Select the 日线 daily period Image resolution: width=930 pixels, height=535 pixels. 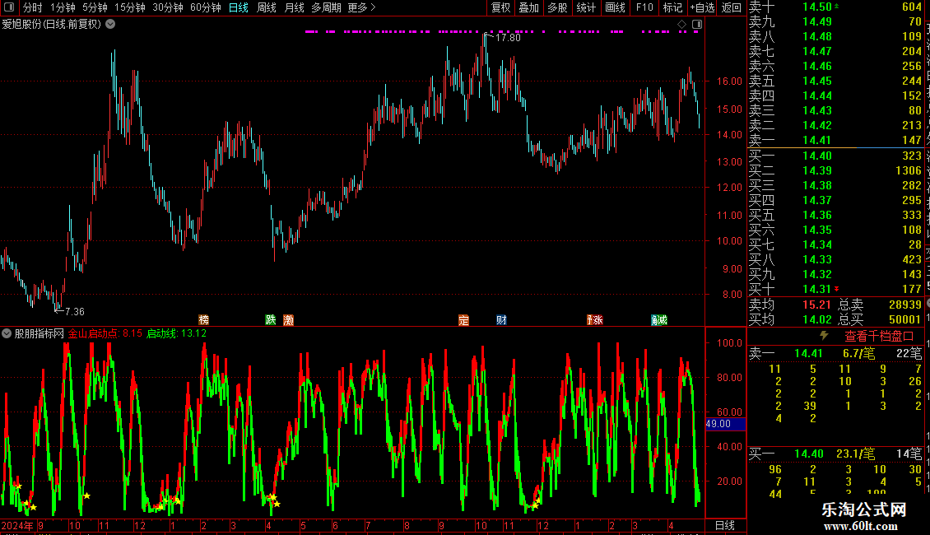239,7
